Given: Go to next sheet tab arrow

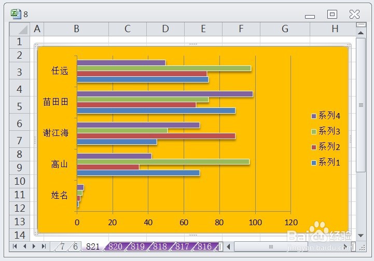Looking at the screenshot, I should click(x=34, y=246).
